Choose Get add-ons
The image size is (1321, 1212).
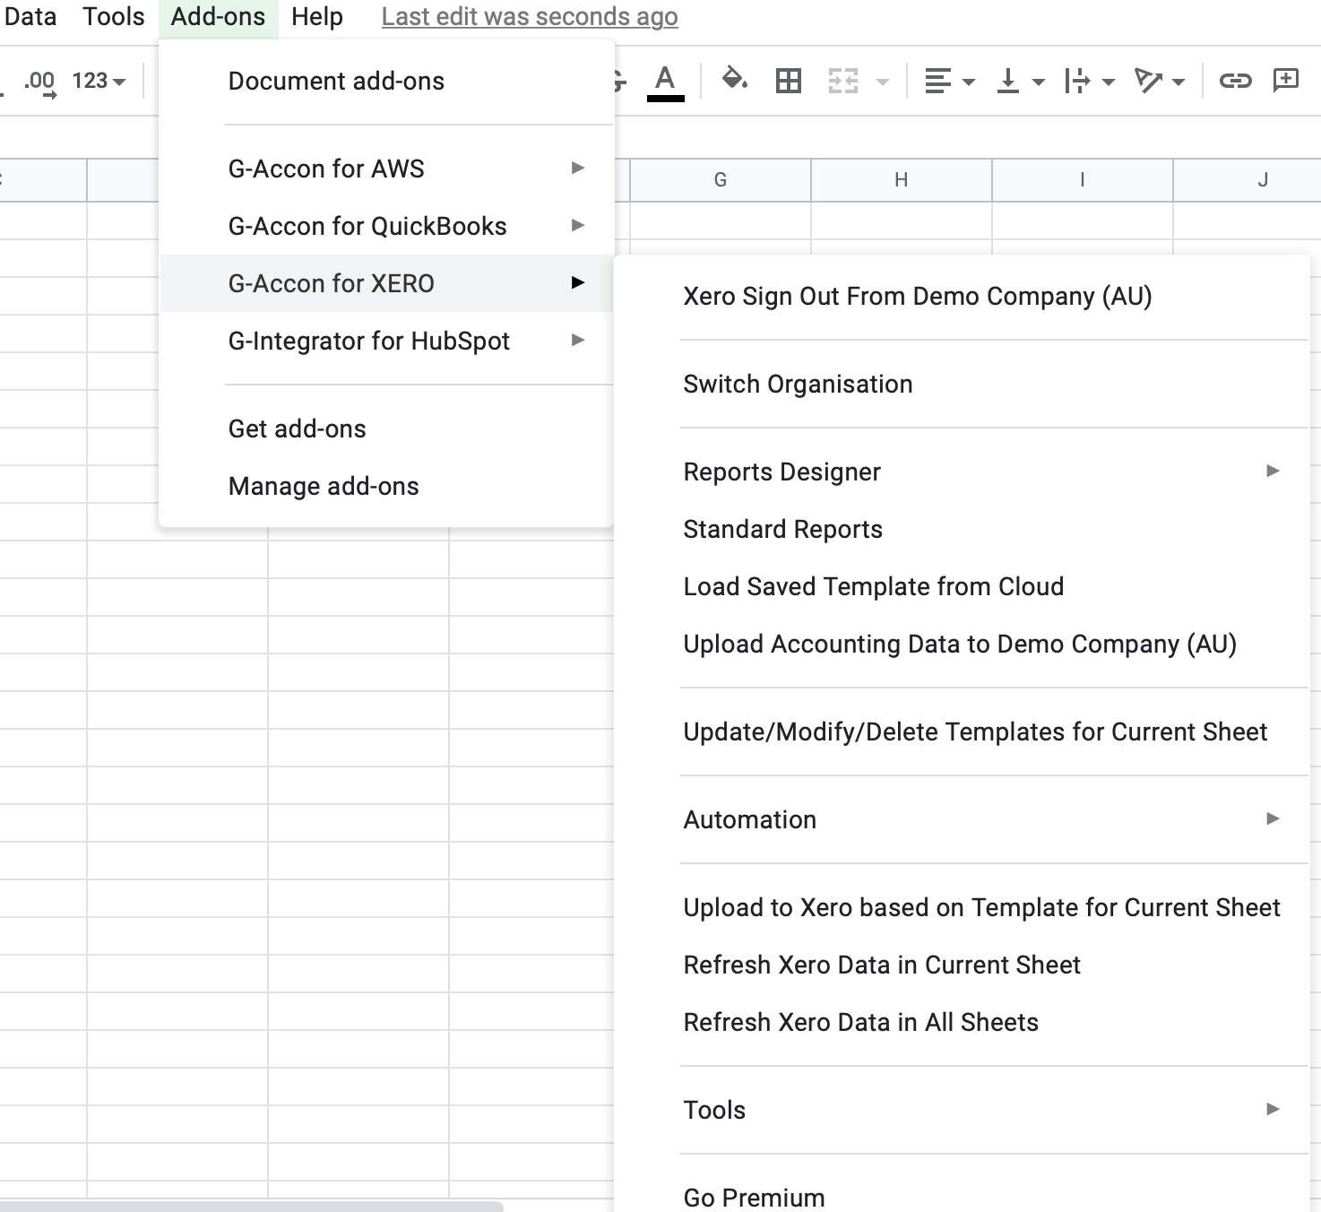[386, 429]
